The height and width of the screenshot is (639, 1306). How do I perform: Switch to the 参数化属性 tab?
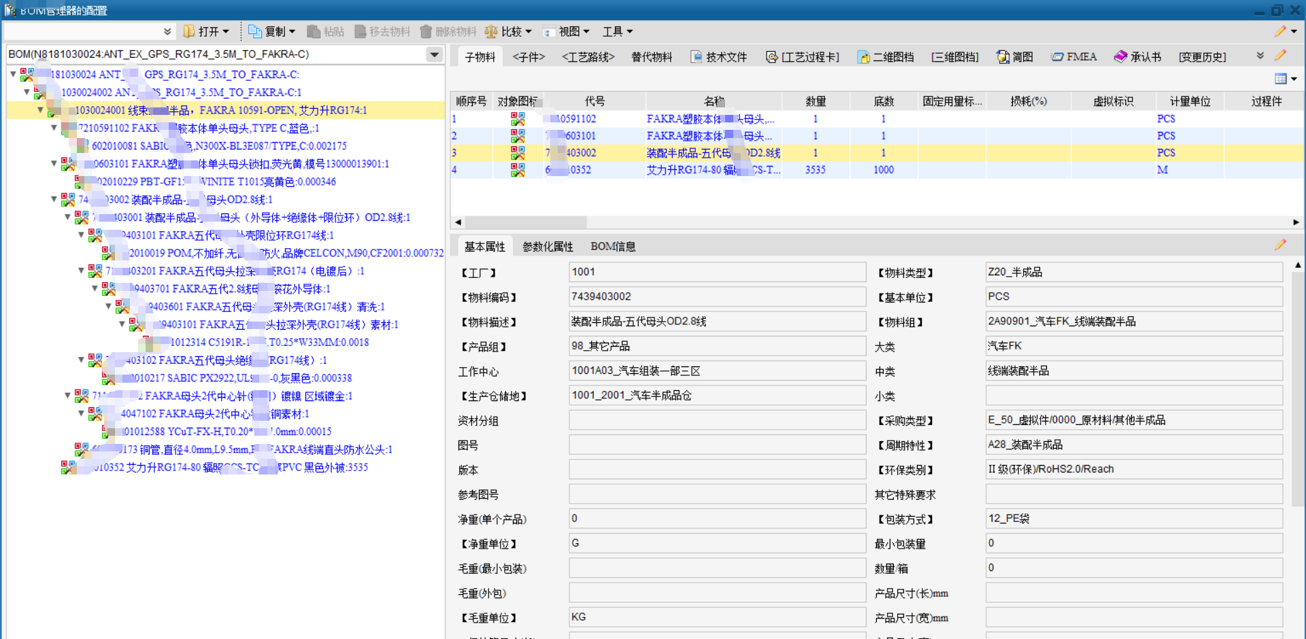(x=548, y=246)
